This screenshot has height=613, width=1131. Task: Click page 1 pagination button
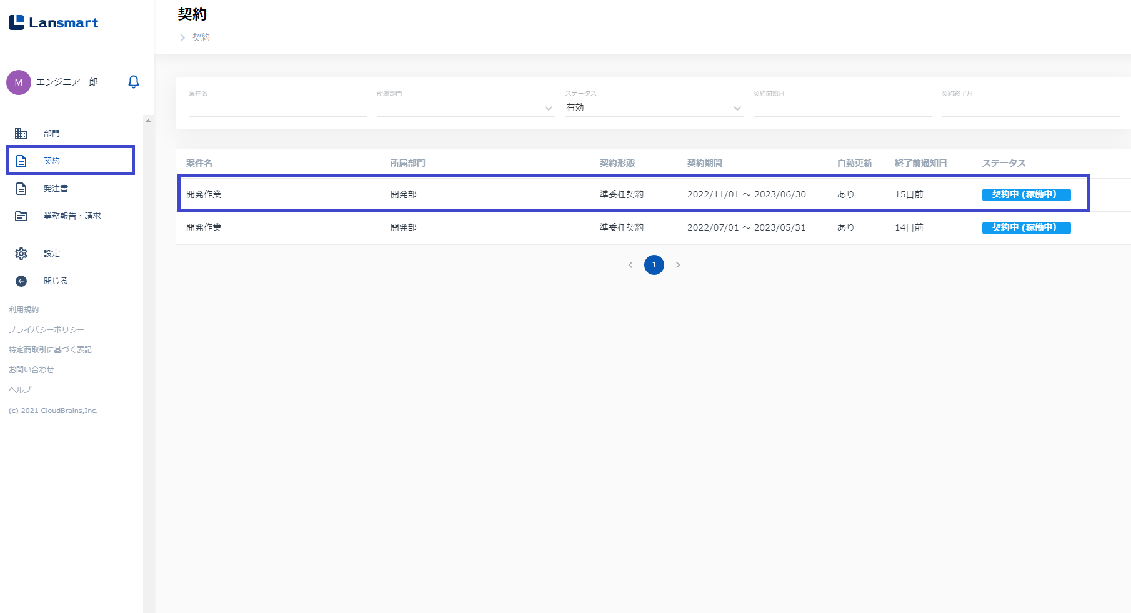[x=654, y=265]
